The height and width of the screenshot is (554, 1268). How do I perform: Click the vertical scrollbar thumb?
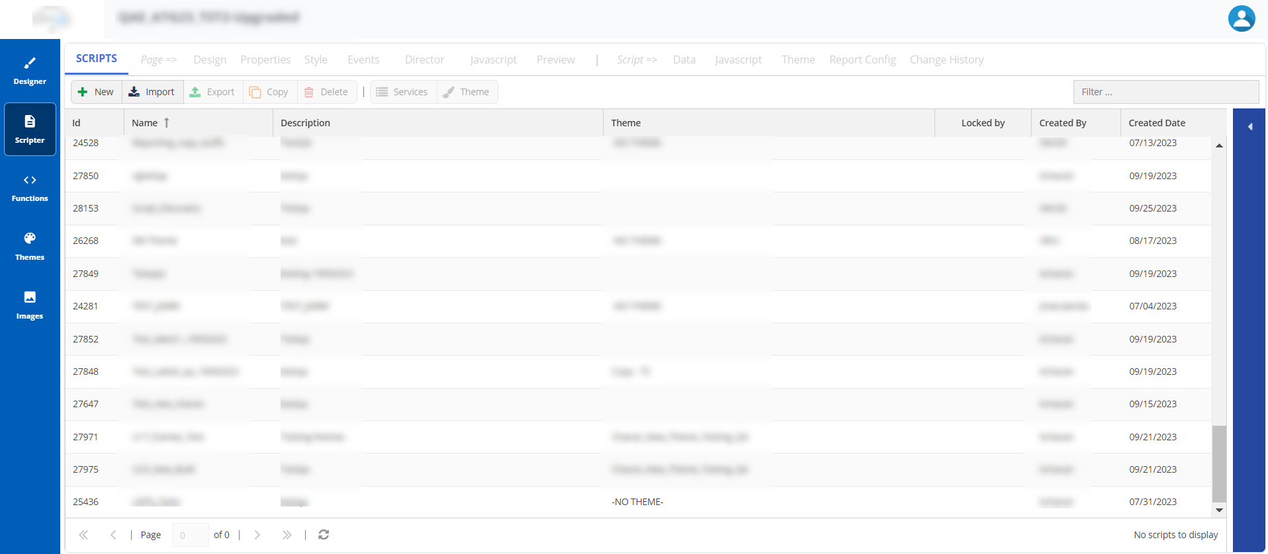pyautogui.click(x=1219, y=464)
